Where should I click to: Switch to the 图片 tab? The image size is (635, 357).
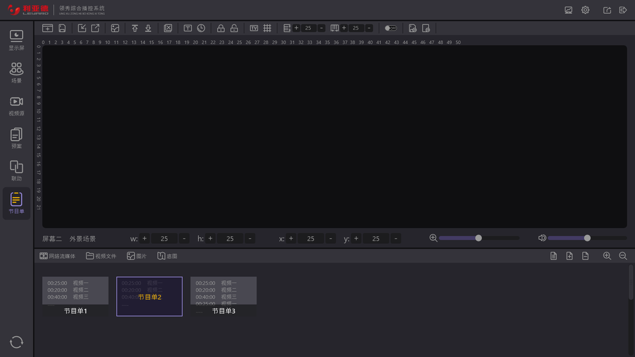point(136,256)
